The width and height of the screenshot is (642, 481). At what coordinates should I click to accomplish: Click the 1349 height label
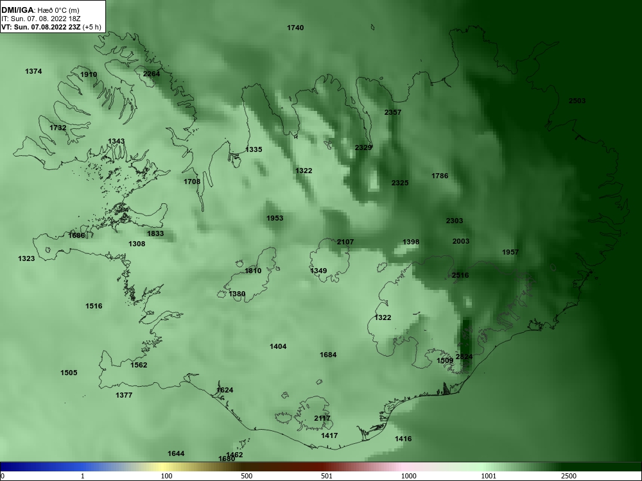[x=318, y=271]
